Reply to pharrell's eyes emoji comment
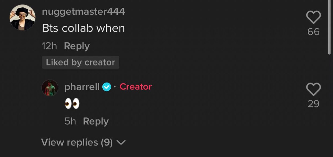 click(x=96, y=121)
